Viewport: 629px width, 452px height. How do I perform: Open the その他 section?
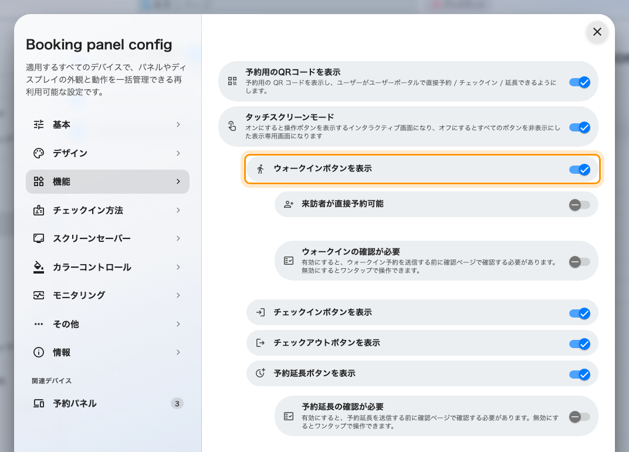pos(107,324)
